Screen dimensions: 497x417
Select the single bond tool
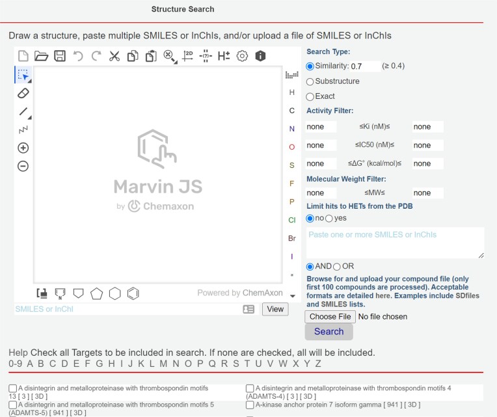coord(24,112)
